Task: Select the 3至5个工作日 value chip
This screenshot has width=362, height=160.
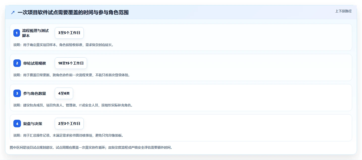Action: 69,33
